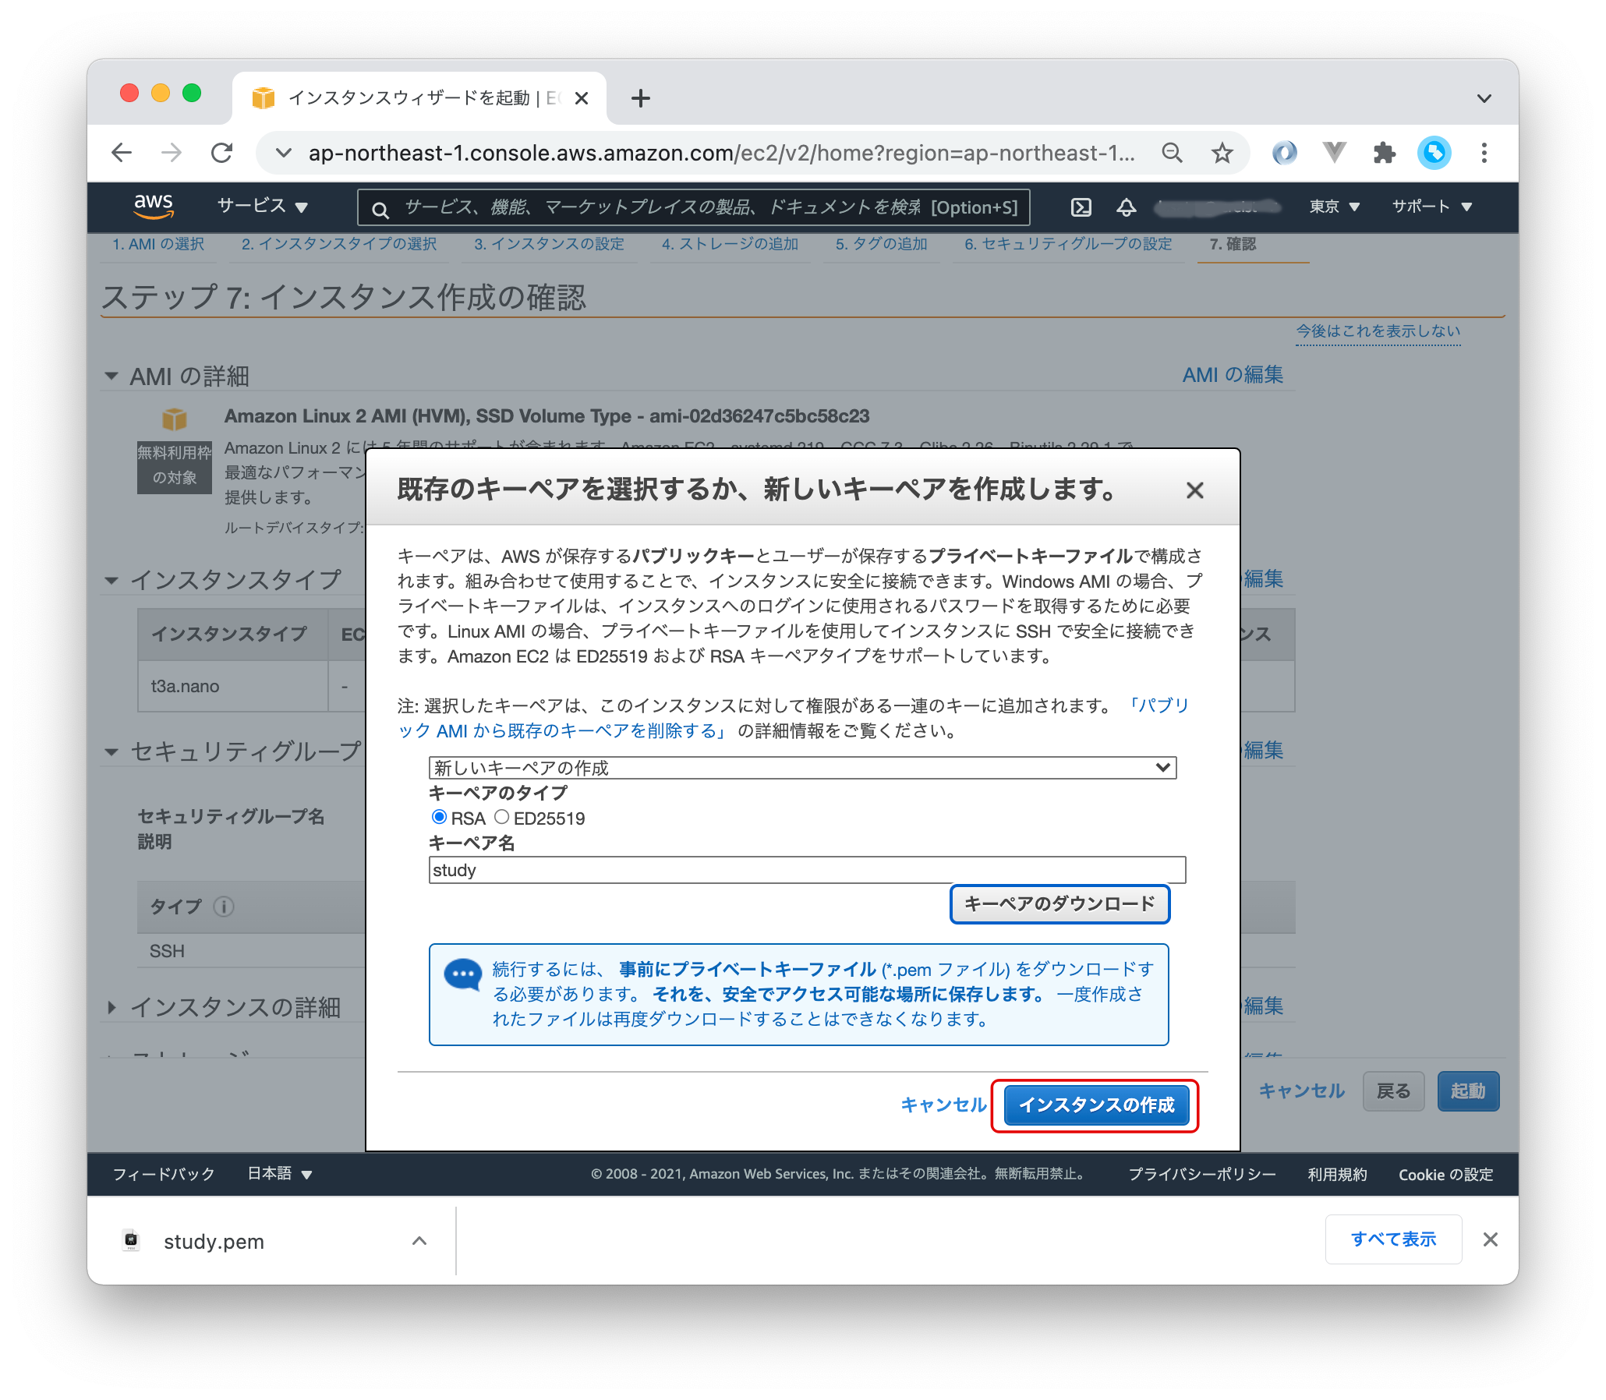Open the 東京 region dropdown

point(1334,207)
